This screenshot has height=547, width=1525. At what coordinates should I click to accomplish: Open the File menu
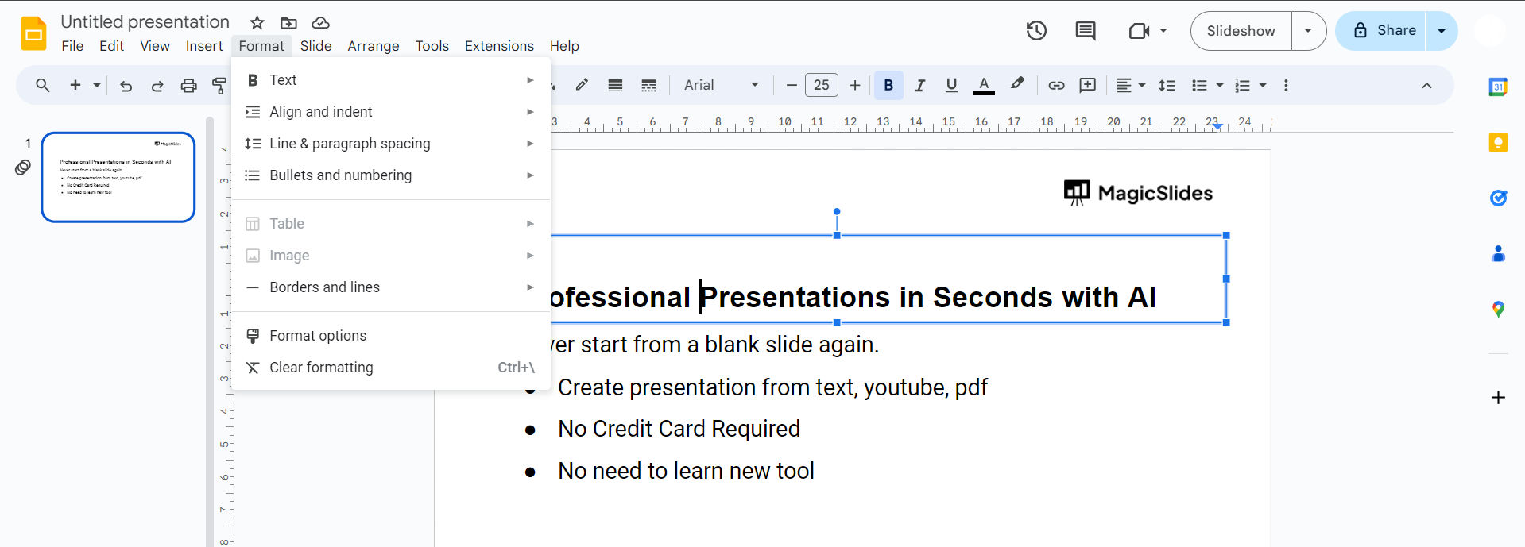[72, 46]
